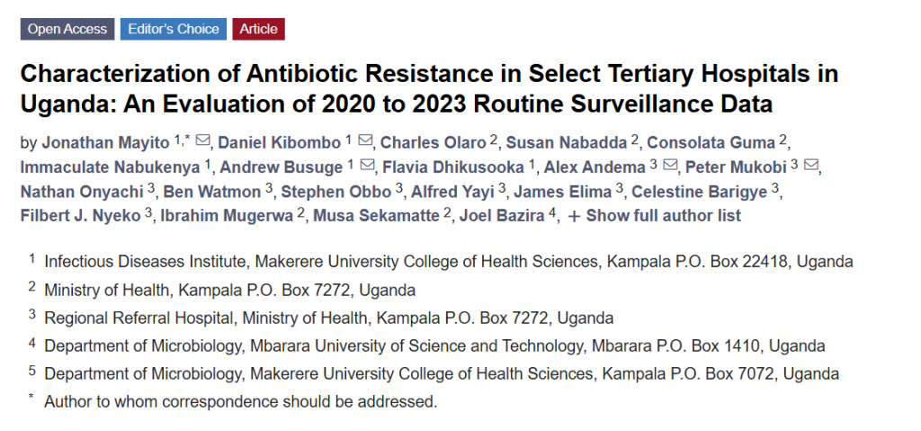Click the red Article tag
This screenshot has height=431, width=921.
[x=258, y=29]
